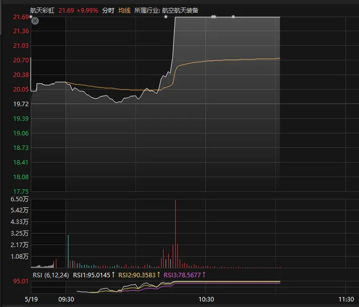Click the 17.75 lowest price axis label
359x307 pixels.
21,191
